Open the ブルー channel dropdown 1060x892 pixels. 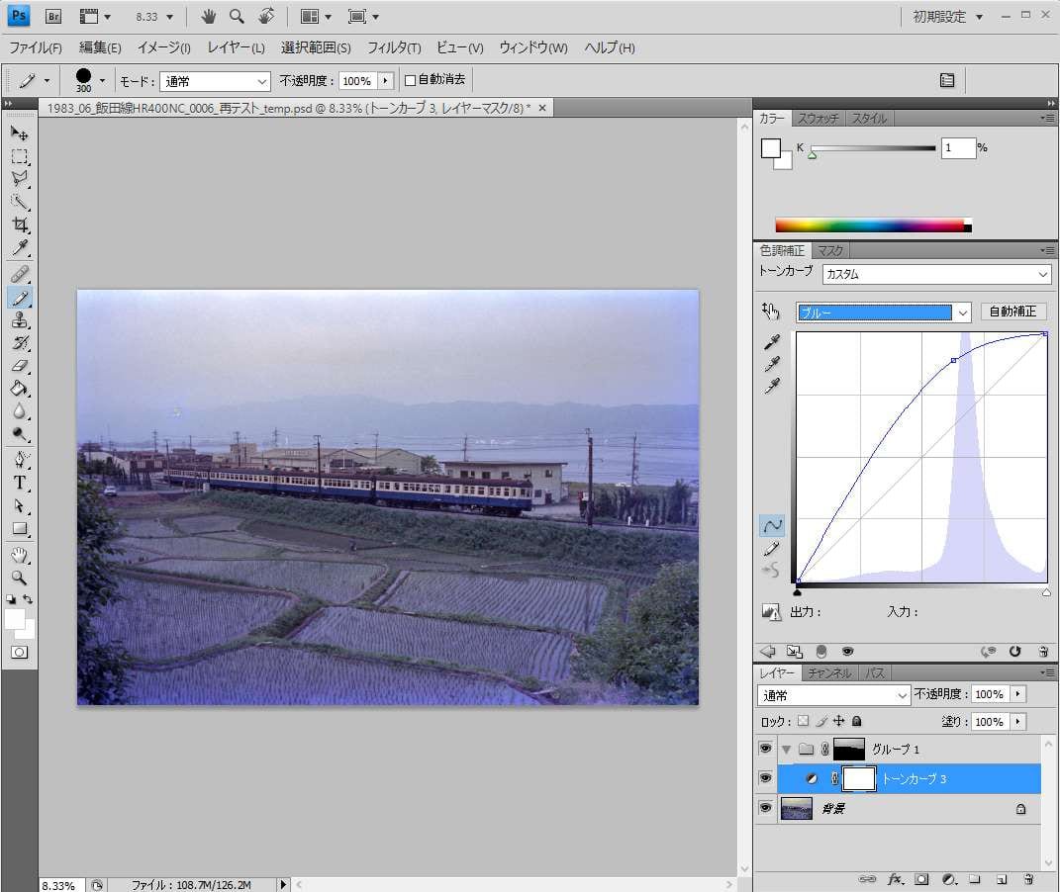click(884, 312)
